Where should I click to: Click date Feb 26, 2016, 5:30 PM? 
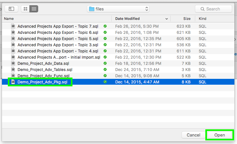coord(137,26)
